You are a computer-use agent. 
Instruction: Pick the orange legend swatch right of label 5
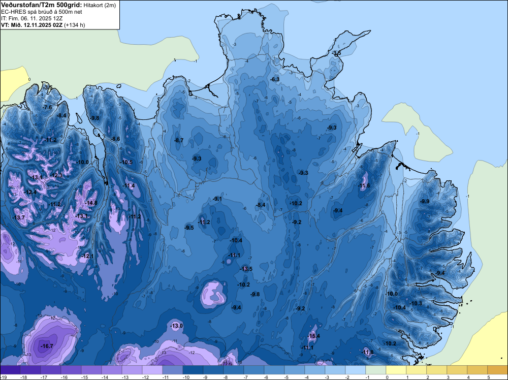[x=498, y=370]
